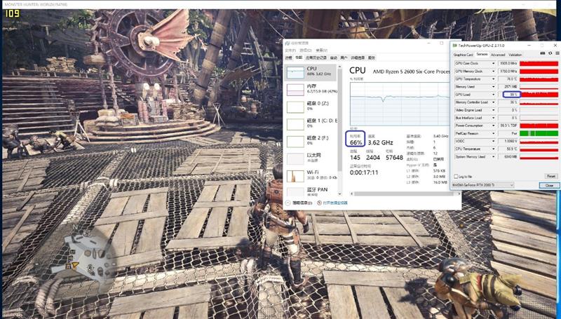Open the GPU-Z hamburger menu icon
Viewport: 561px width, 319px height.
click(555, 54)
